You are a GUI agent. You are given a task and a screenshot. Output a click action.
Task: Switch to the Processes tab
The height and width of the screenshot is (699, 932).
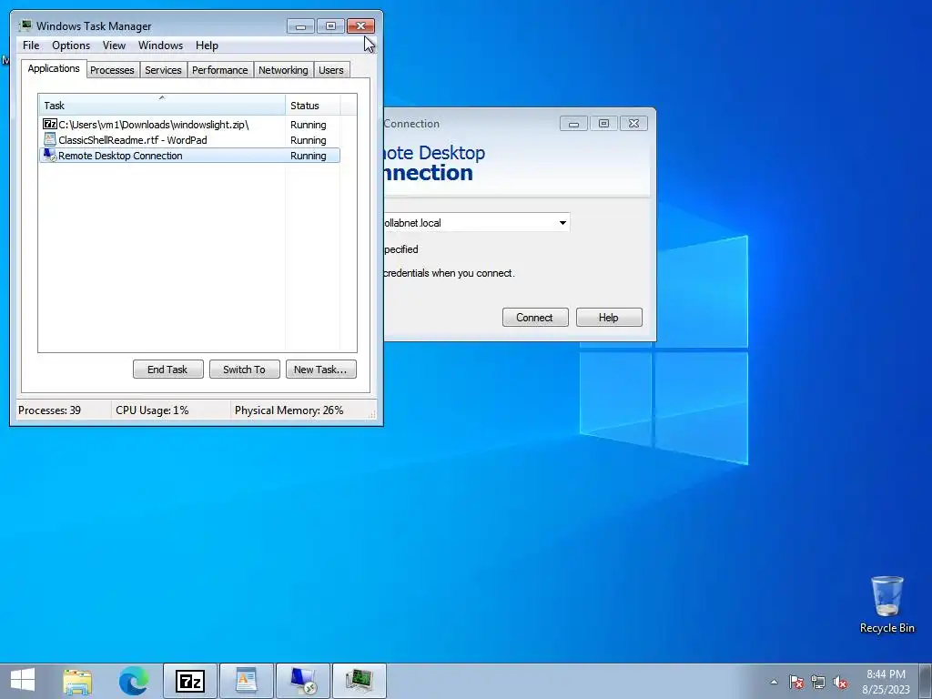pos(112,70)
